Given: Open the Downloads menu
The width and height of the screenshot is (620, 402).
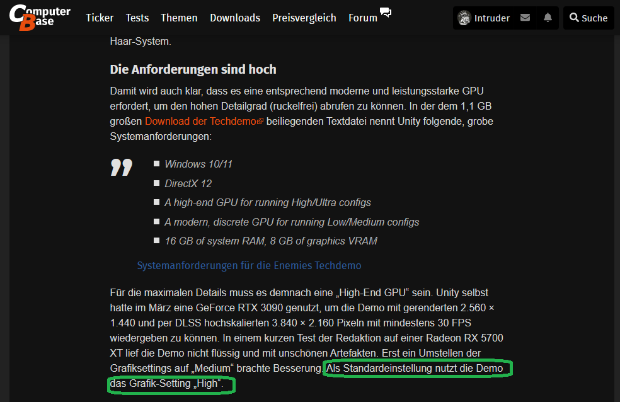Looking at the screenshot, I should coord(235,18).
